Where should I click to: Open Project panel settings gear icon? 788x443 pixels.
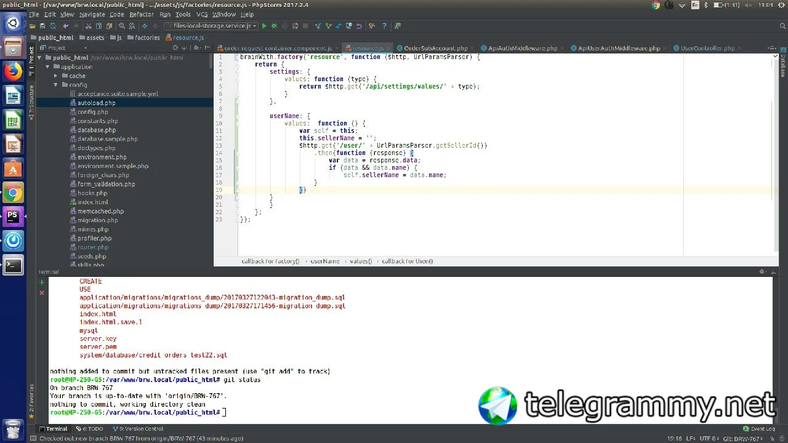pos(196,47)
